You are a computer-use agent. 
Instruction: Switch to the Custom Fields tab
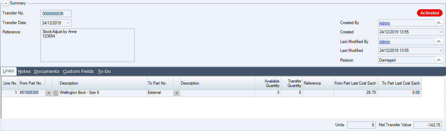pyautogui.click(x=78, y=72)
